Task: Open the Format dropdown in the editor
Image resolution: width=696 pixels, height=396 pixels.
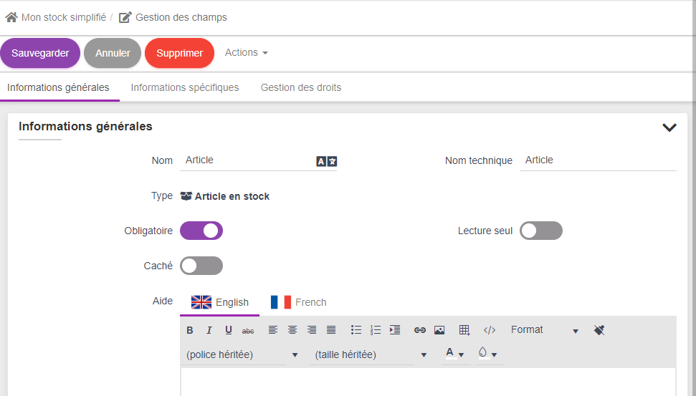Action: click(x=544, y=330)
